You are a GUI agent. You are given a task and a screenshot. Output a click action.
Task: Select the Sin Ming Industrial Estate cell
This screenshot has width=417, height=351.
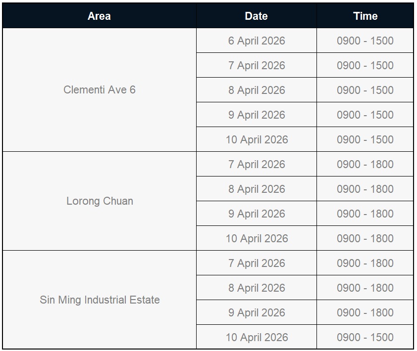click(x=100, y=300)
